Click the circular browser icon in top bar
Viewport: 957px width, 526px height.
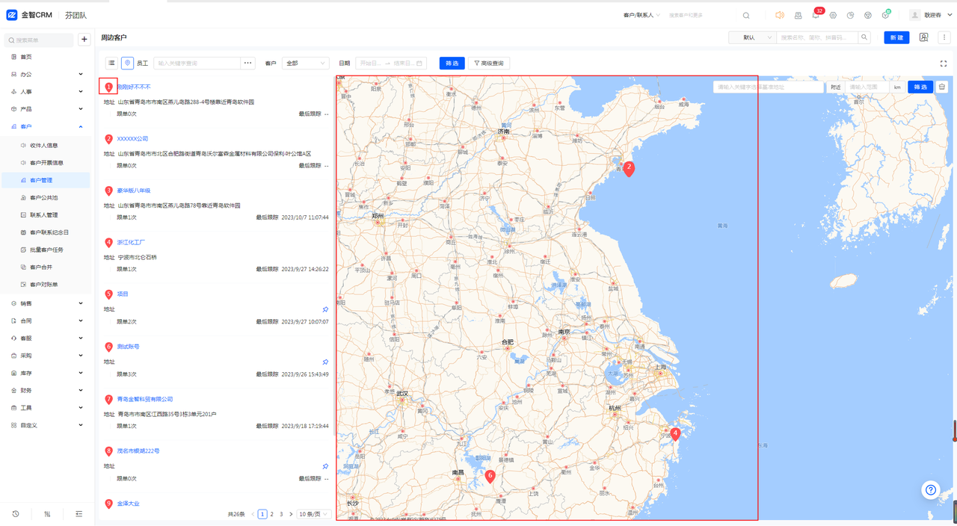(867, 15)
